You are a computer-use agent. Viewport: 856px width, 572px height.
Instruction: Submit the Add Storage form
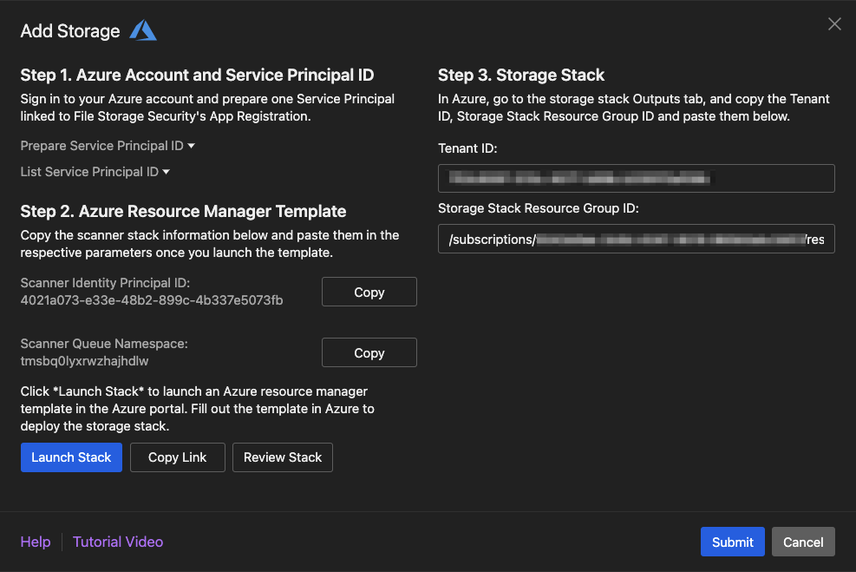coord(732,542)
